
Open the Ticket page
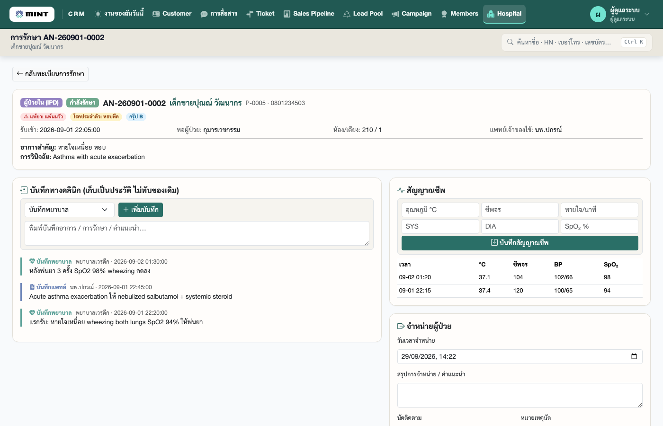pos(260,14)
